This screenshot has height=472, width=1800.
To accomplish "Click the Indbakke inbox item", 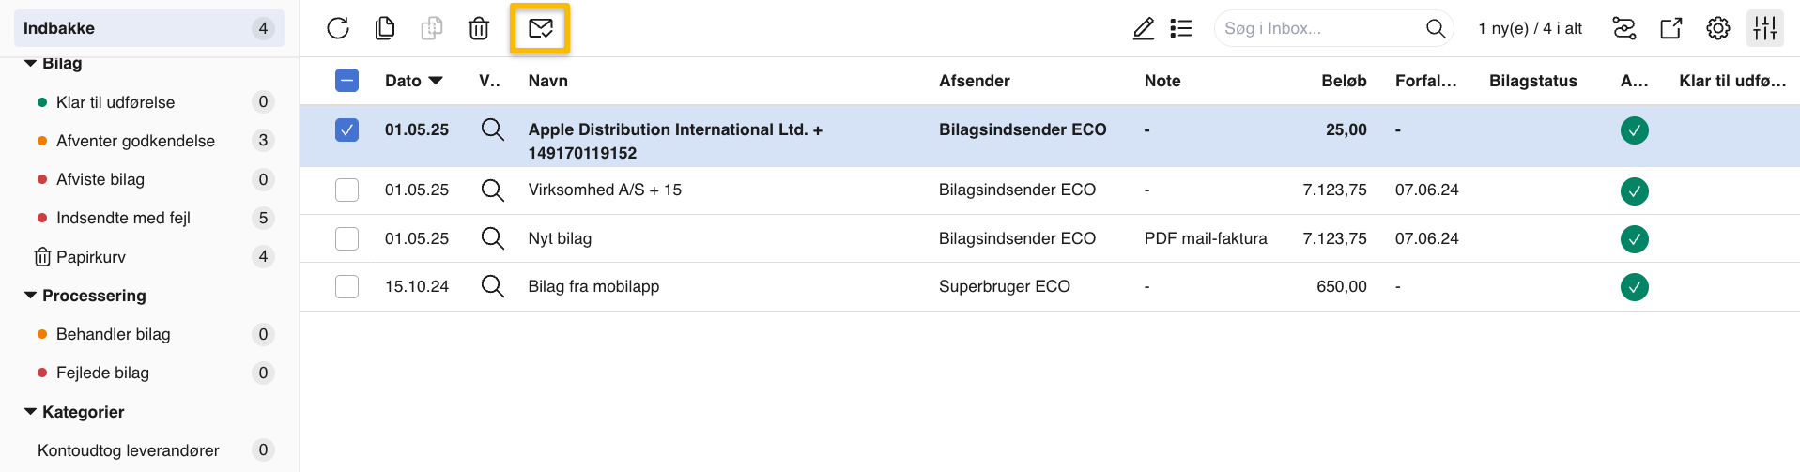I will tap(59, 28).
